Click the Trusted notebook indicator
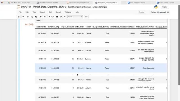The height and width of the screenshot is (101, 180). 142,12
